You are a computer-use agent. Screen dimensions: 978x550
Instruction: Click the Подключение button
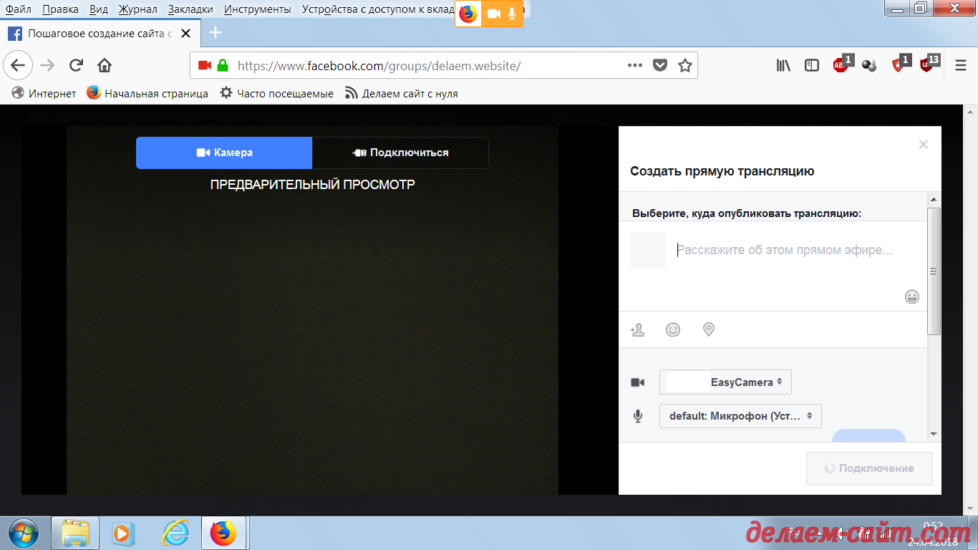click(869, 468)
